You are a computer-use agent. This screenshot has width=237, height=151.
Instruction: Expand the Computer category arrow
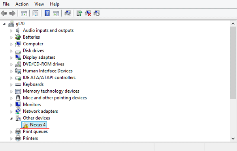pos(11,44)
